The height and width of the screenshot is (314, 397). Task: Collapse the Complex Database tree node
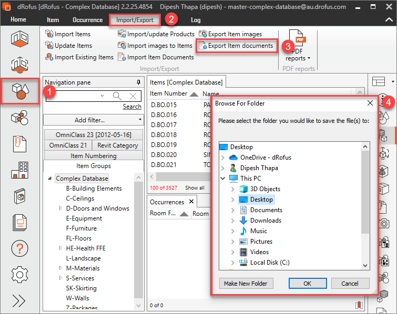pyautogui.click(x=50, y=178)
